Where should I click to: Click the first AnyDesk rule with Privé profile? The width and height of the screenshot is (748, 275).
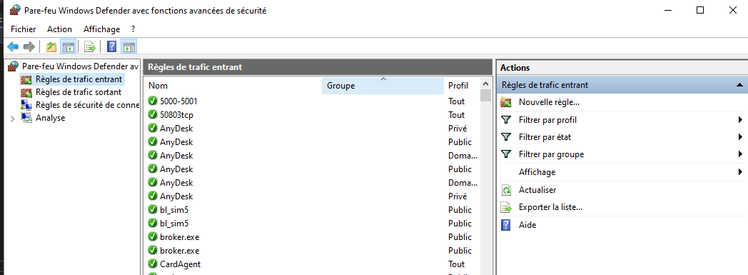coord(313,129)
